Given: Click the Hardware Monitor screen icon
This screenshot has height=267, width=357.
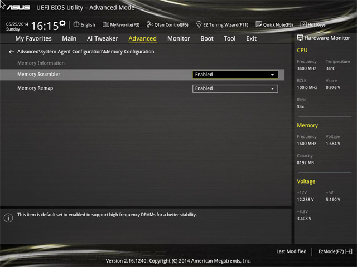Looking at the screenshot, I should 300,38.
